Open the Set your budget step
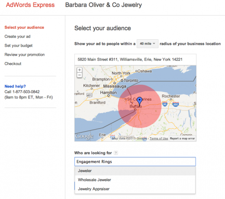This screenshot has height=199, width=225. (19, 46)
